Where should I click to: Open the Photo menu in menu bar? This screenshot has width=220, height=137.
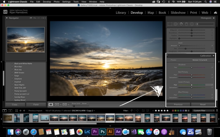57,2
